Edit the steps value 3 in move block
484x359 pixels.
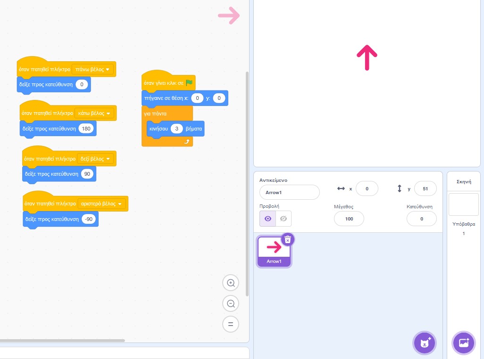point(176,129)
